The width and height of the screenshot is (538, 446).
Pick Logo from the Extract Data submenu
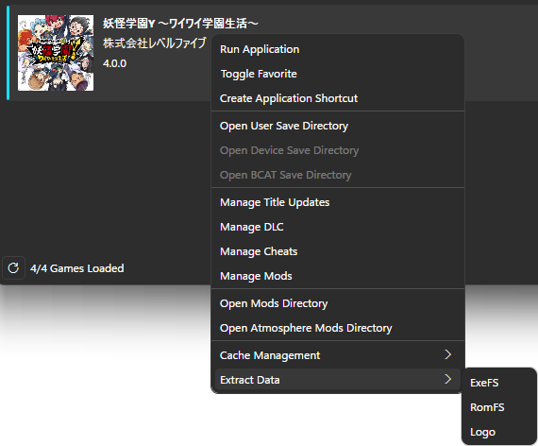tap(499, 432)
